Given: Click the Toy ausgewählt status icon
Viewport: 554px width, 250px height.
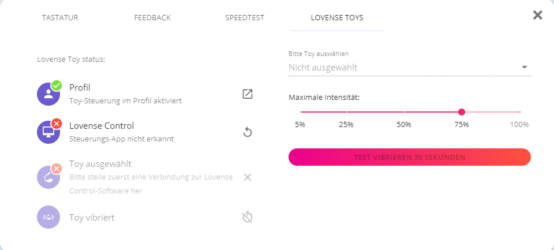Looking at the screenshot, I should pyautogui.click(x=48, y=177).
